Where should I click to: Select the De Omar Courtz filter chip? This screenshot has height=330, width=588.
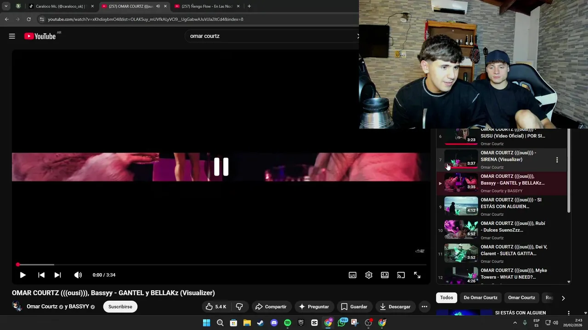click(x=481, y=297)
